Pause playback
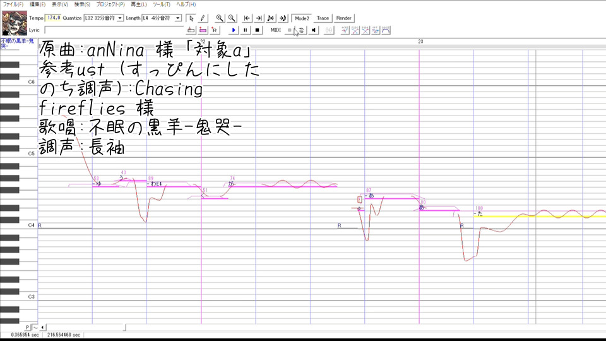 (246, 30)
